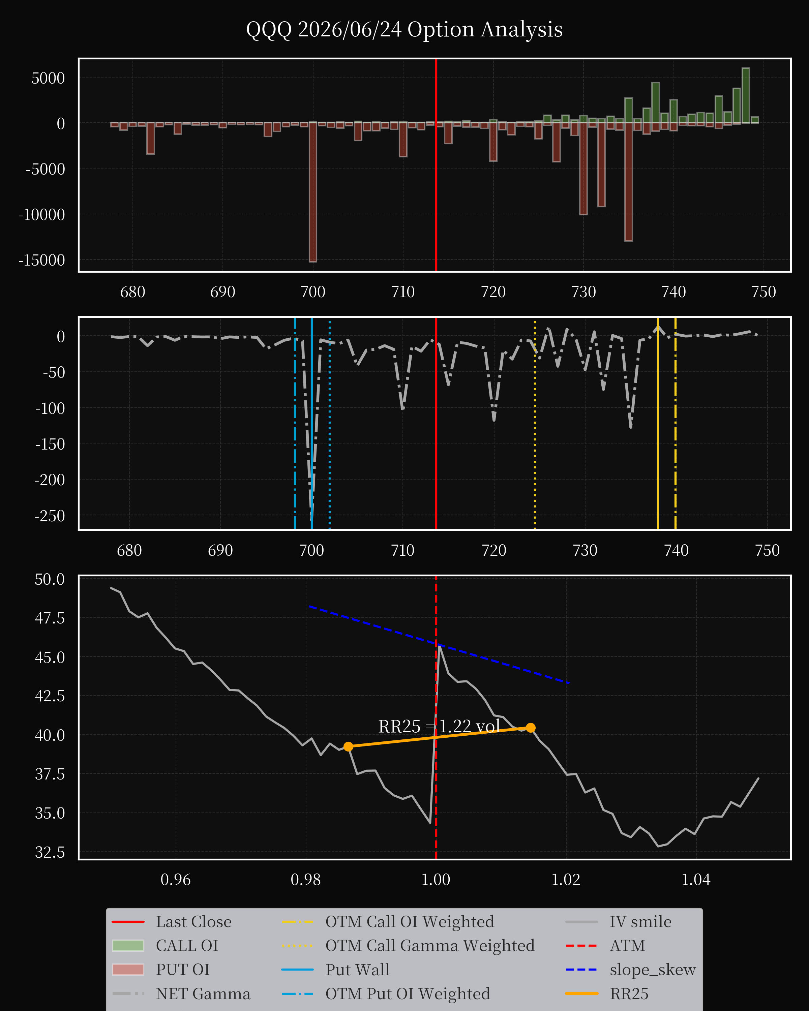Image resolution: width=809 pixels, height=1011 pixels.
Task: Click the tallest green call OI bar near 748
Action: tap(746, 96)
